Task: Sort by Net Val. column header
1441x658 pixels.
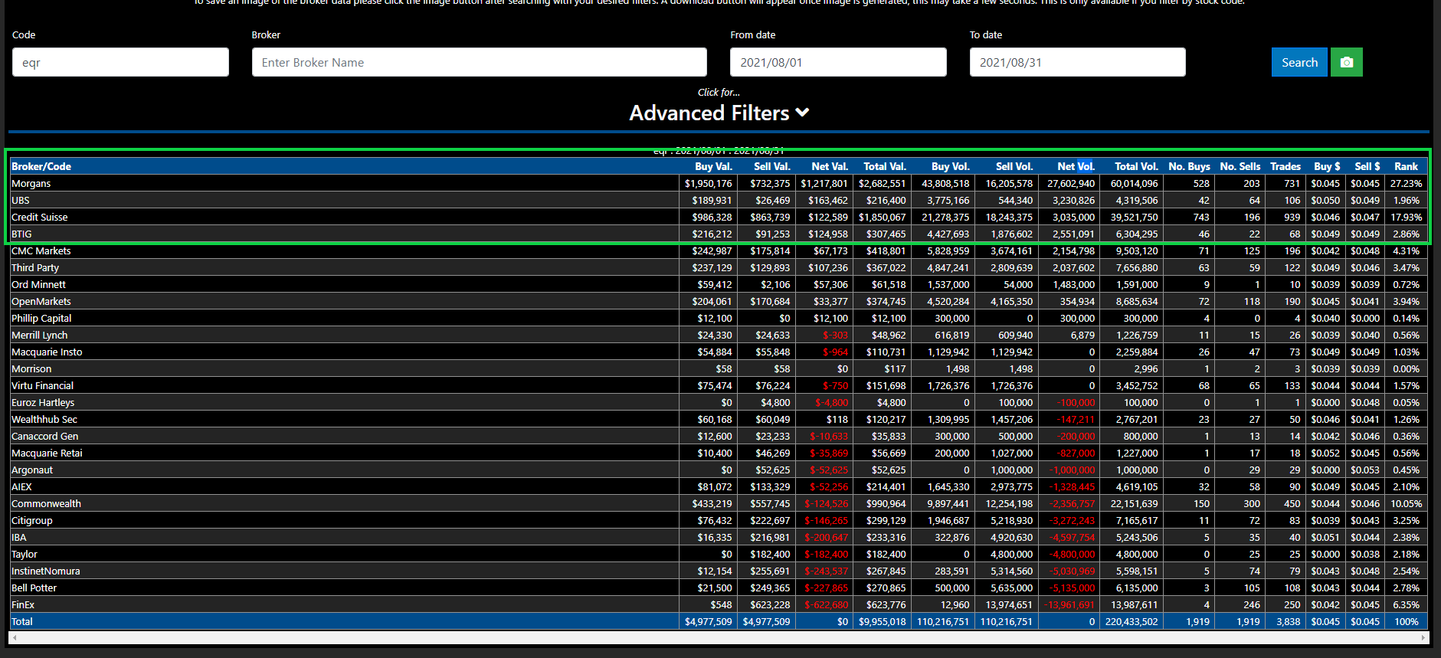Action: coord(830,166)
